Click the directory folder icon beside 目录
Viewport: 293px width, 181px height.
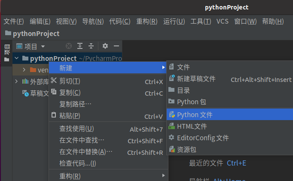point(171,90)
